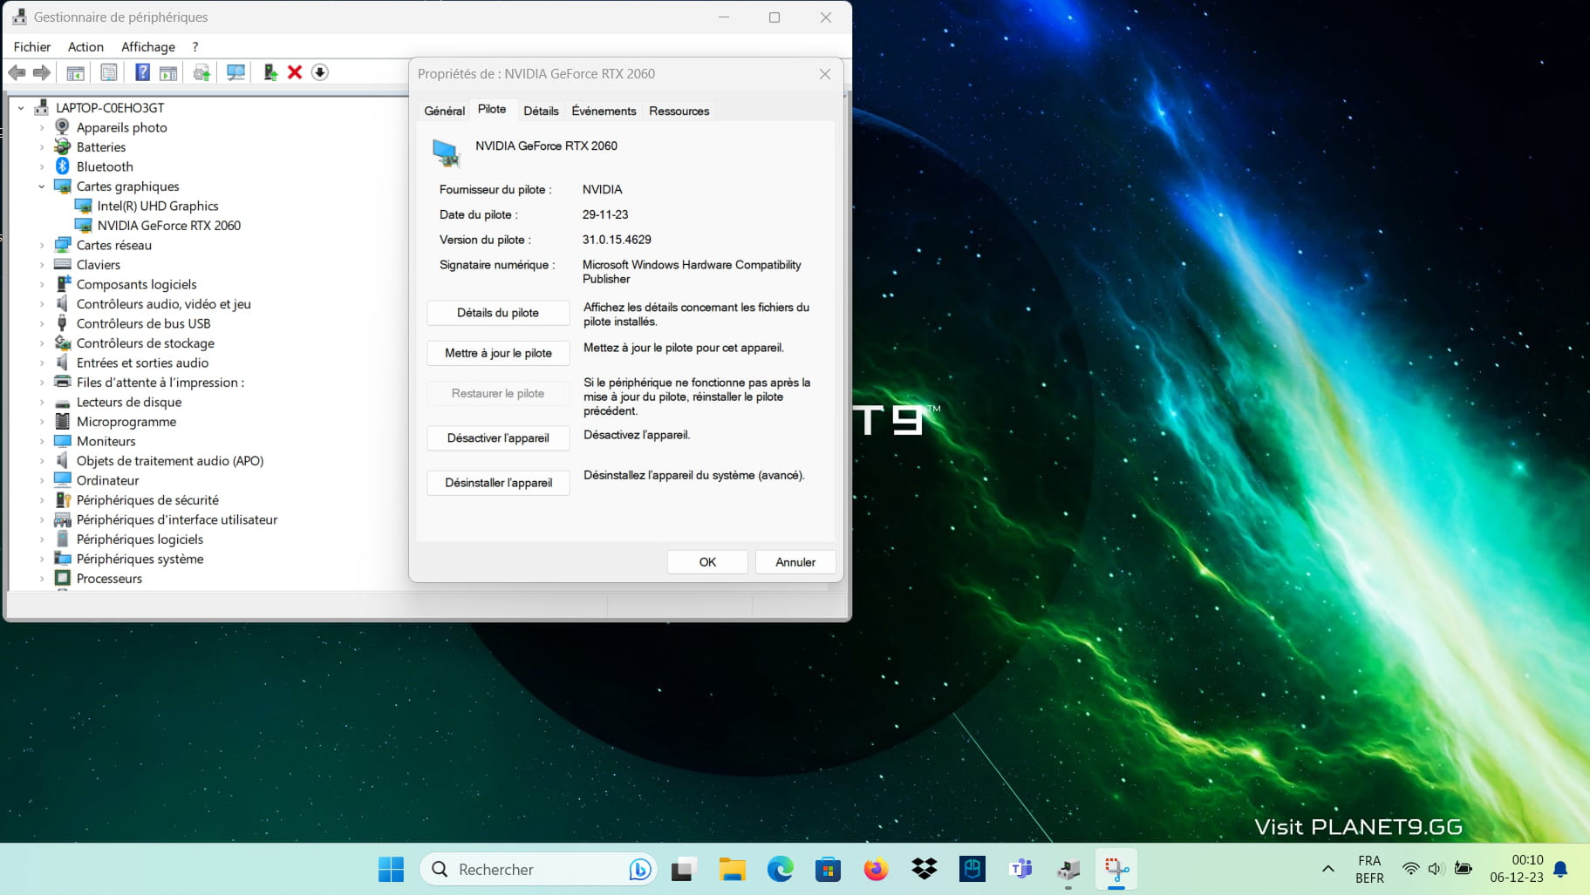Click the FRA BEFR language indicator
Viewport: 1590px width, 895px height.
pos(1369,869)
